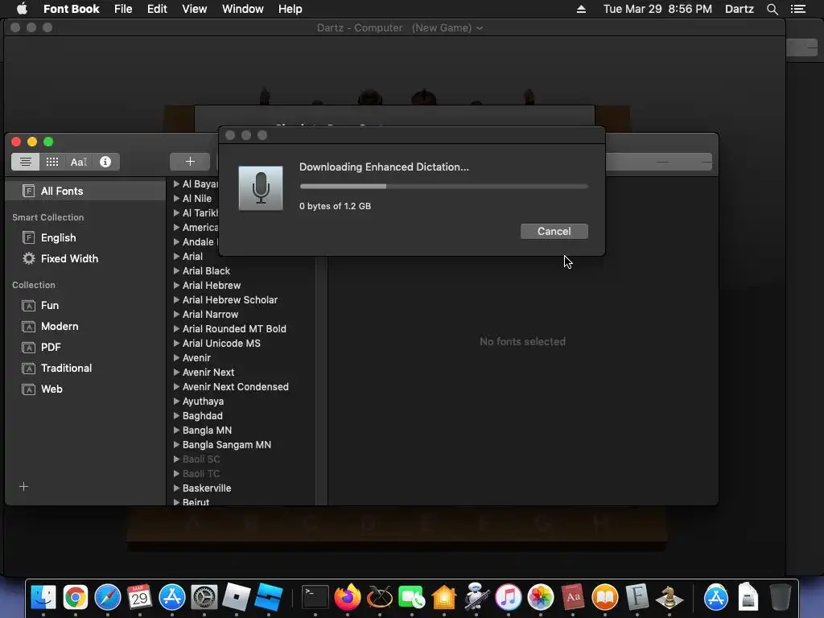The height and width of the screenshot is (618, 824).
Task: Expand the Arial Hebrew Scholar family
Action: pyautogui.click(x=176, y=300)
